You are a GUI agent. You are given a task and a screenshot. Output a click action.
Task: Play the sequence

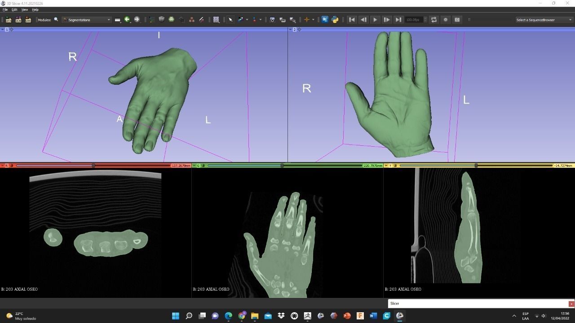[x=375, y=20]
